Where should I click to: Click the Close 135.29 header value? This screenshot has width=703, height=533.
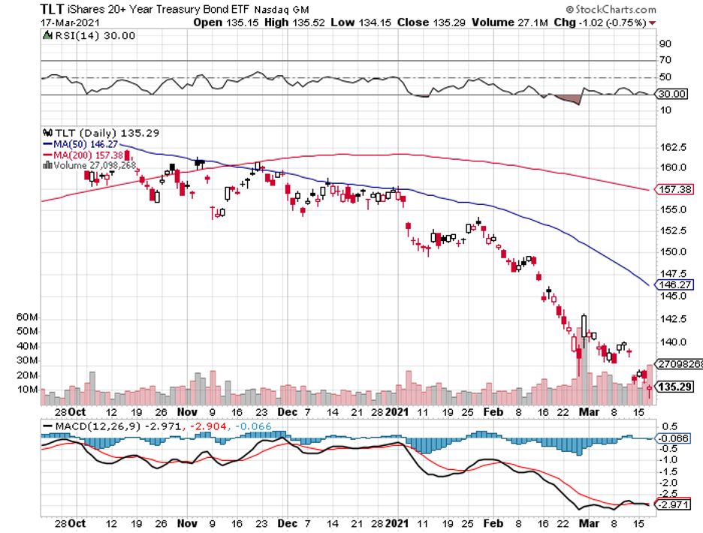[x=431, y=23]
